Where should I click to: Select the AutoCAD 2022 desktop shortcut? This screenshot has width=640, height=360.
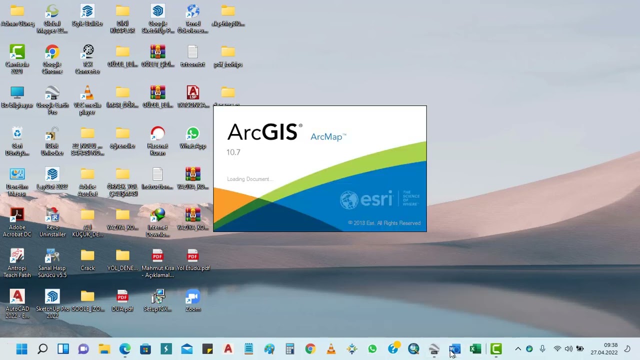point(17,304)
